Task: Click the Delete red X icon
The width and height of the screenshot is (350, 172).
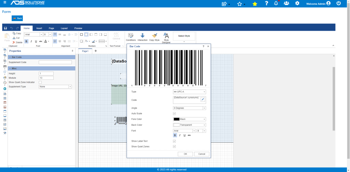Action: 14,42
